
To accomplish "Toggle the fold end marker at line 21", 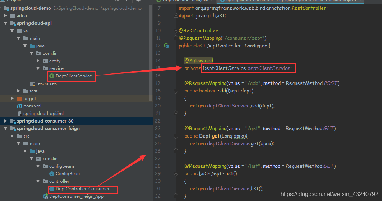I will (x=176, y=113).
